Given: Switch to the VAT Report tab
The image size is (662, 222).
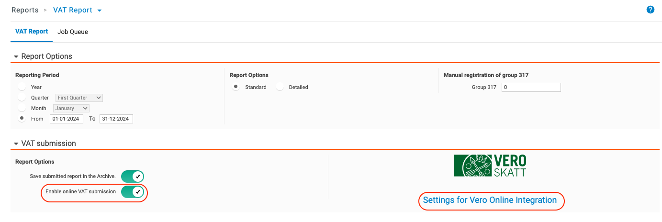Looking at the screenshot, I should (x=32, y=32).
